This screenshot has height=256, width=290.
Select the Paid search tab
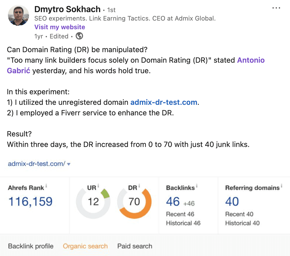pos(135,246)
